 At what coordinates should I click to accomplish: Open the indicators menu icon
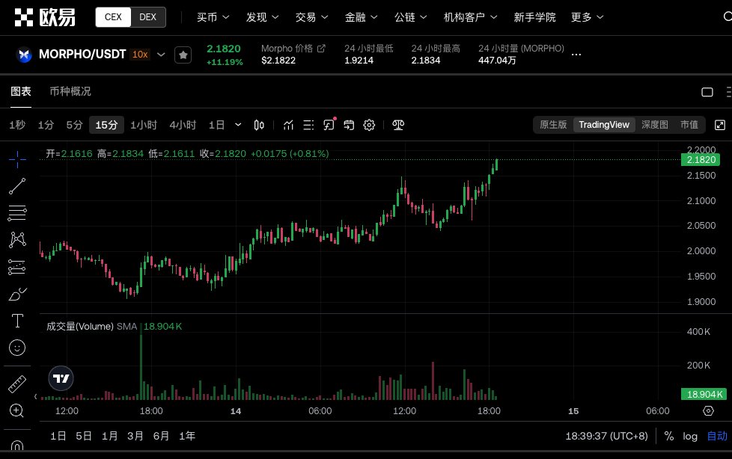[x=288, y=125]
